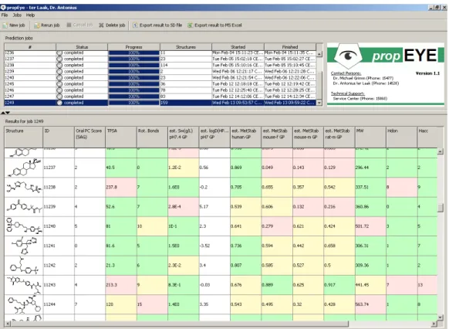Viewport: 449px width, 329px height.
Task: Open the Jobs menu
Action: (x=17, y=15)
